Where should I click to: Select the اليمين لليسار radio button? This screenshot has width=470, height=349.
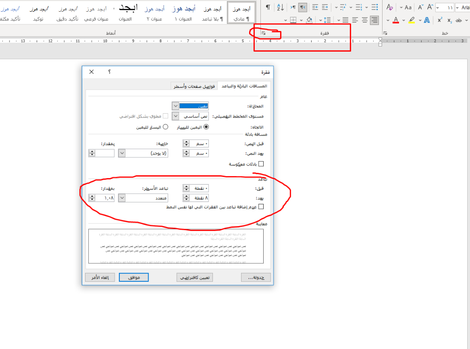click(206, 127)
